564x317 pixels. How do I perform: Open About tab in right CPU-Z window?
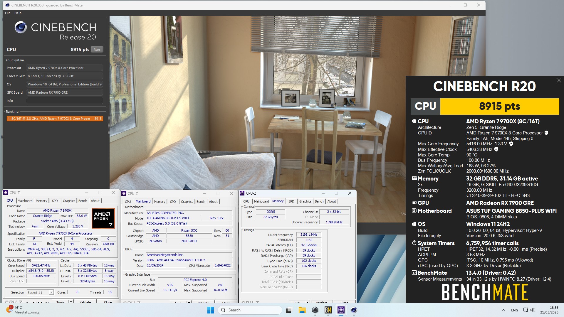(332, 201)
